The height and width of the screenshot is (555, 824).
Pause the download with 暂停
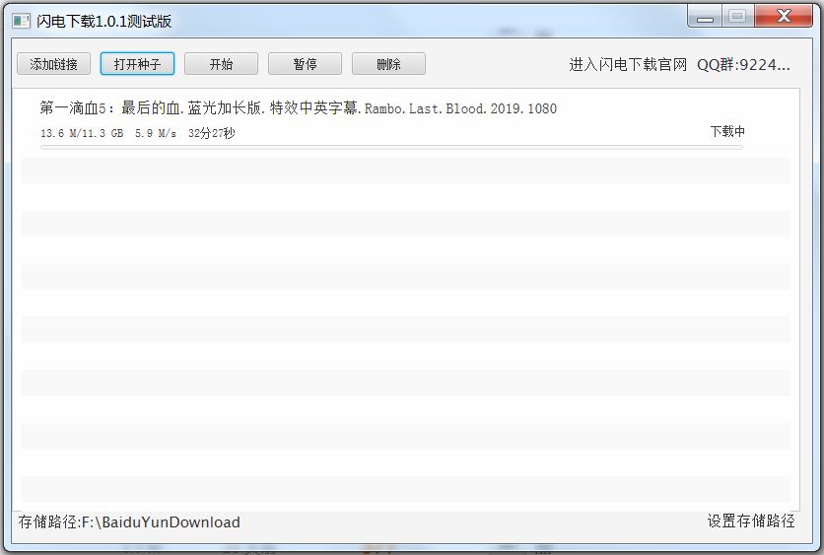coord(305,64)
